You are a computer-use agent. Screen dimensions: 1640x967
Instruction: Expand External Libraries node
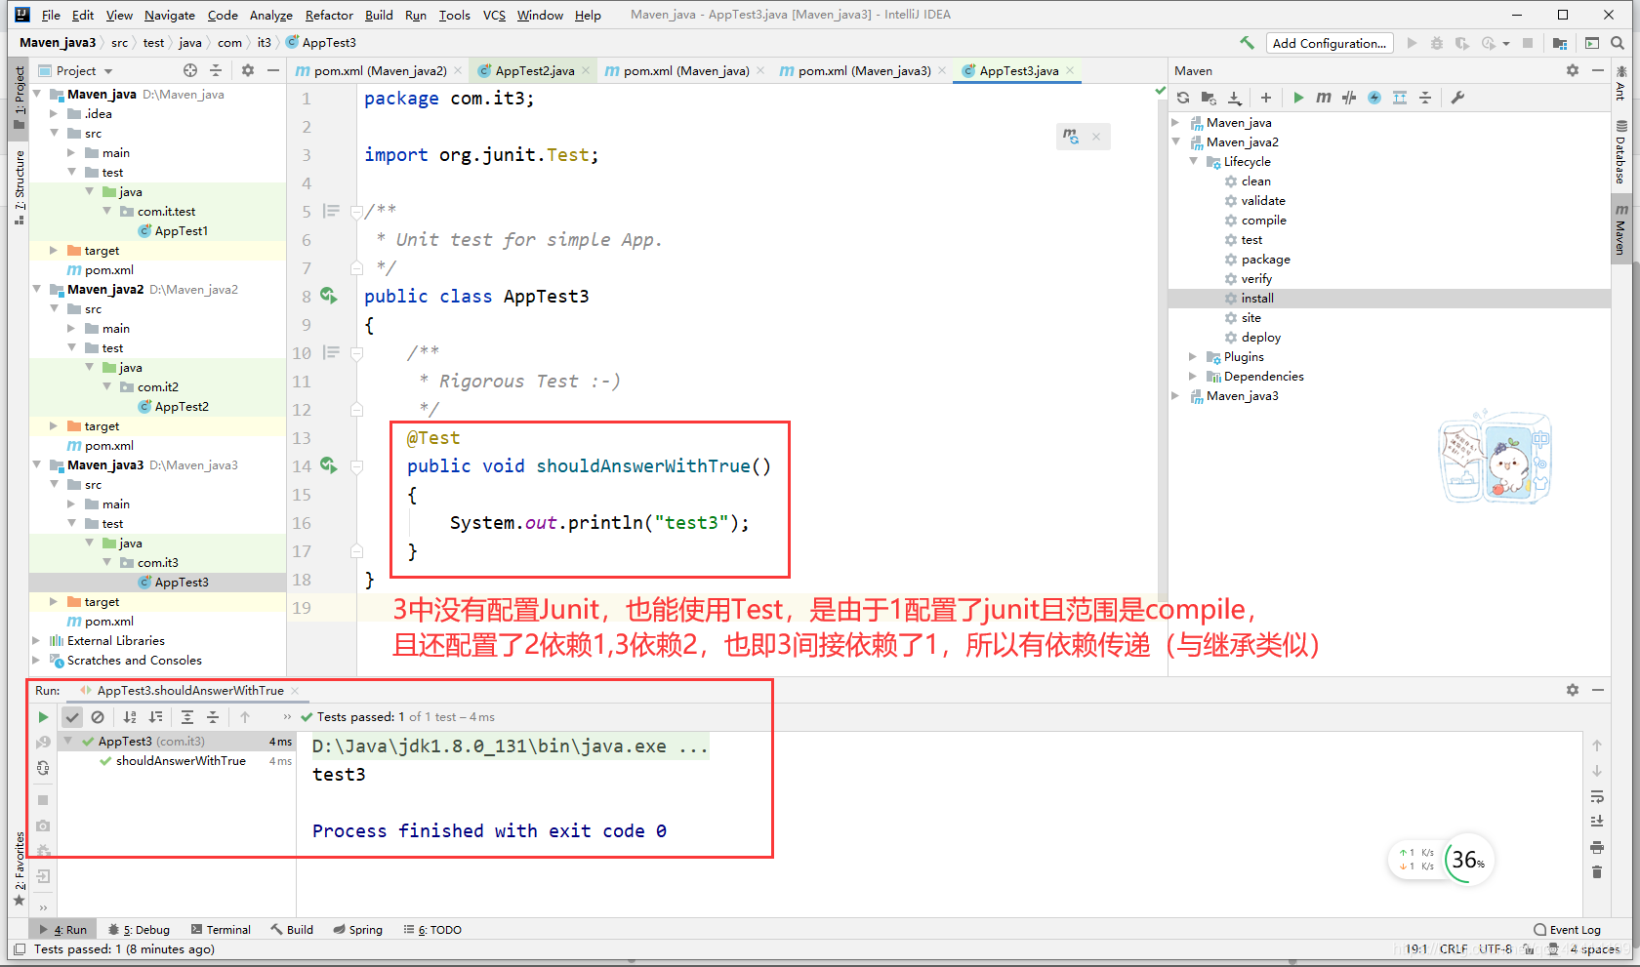(37, 641)
